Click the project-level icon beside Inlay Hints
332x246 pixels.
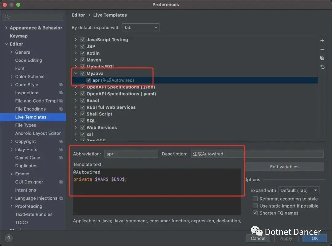[61, 150]
